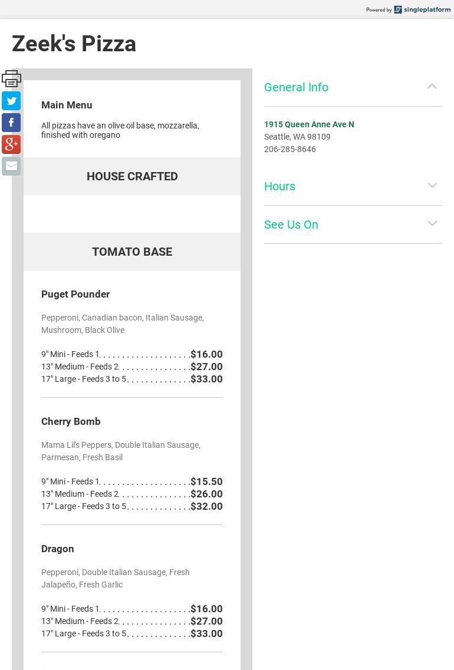Share menu on Twitter
Image resolution: width=454 pixels, height=670 pixels.
coord(11,101)
